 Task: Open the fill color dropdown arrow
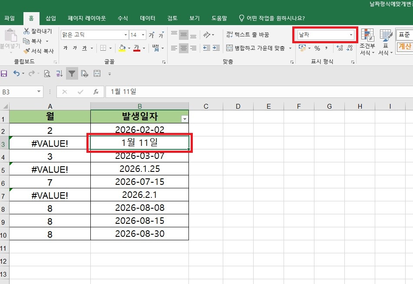click(x=129, y=48)
